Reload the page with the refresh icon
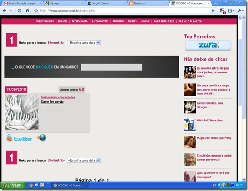Image resolution: width=248 pixels, height=191 pixels. click(x=19, y=11)
